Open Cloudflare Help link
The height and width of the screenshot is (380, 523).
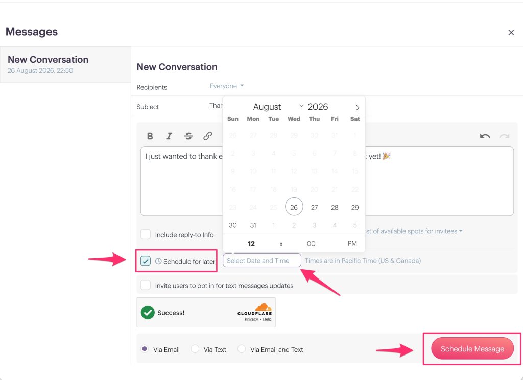(267, 319)
